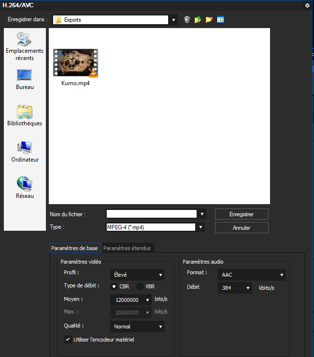Click the Kumo.mp4 file name

coord(75,83)
